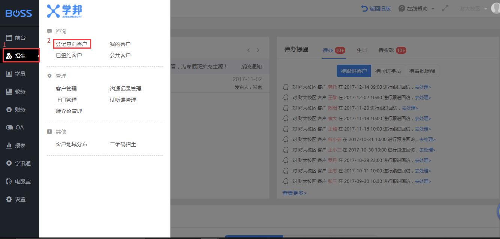Click customer name 张三 in the reminders
500x239 pixels.
click(x=332, y=181)
